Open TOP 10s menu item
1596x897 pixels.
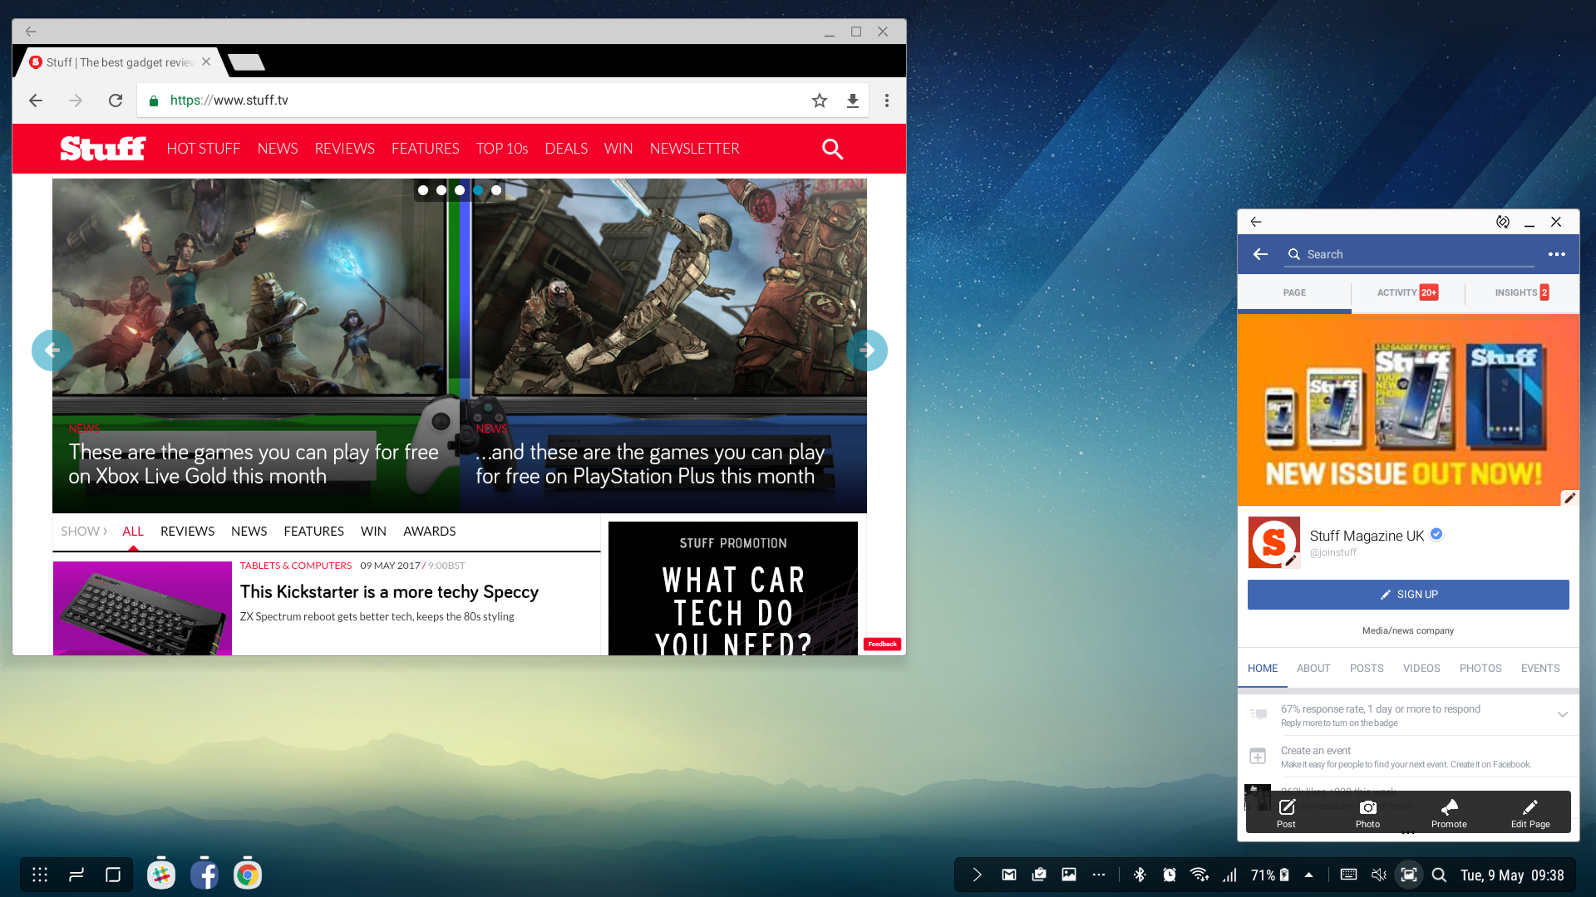(502, 149)
